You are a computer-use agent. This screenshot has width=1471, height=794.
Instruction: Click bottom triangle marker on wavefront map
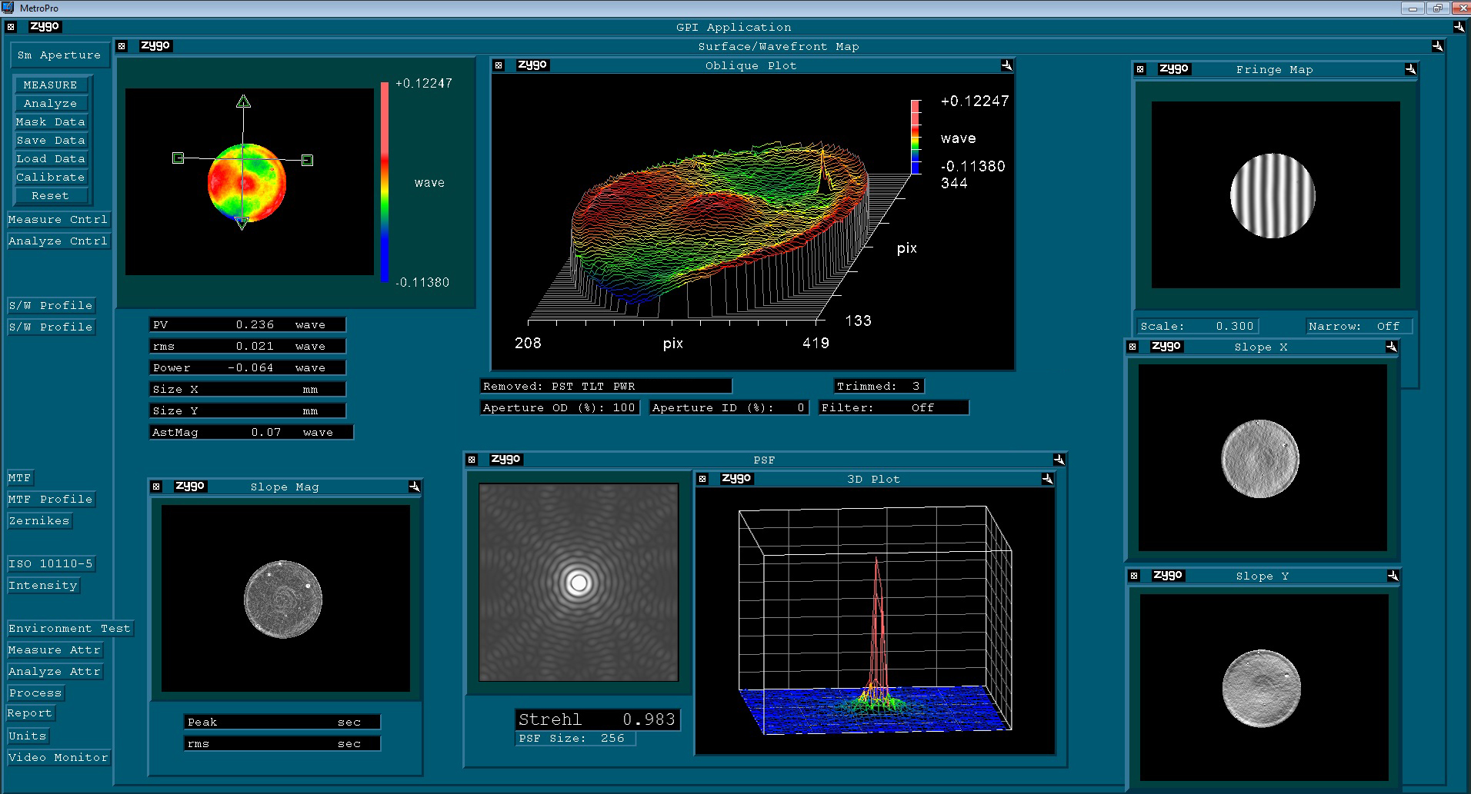pos(242,223)
